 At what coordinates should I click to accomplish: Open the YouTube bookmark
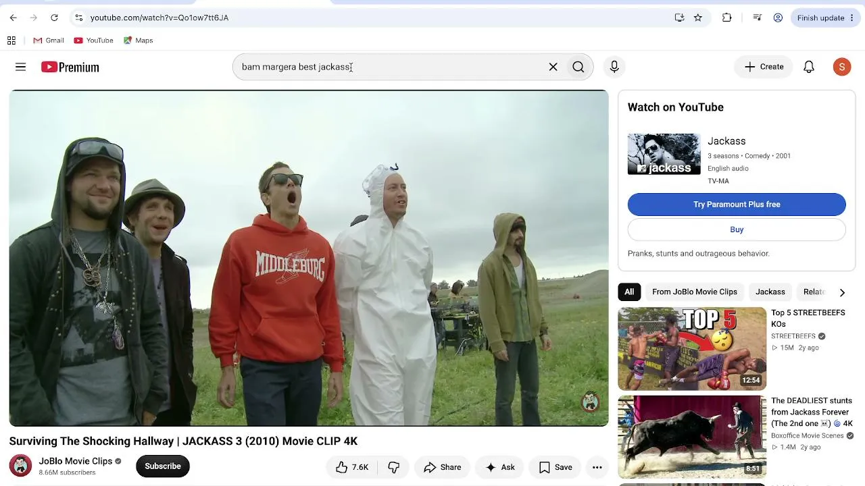(94, 40)
